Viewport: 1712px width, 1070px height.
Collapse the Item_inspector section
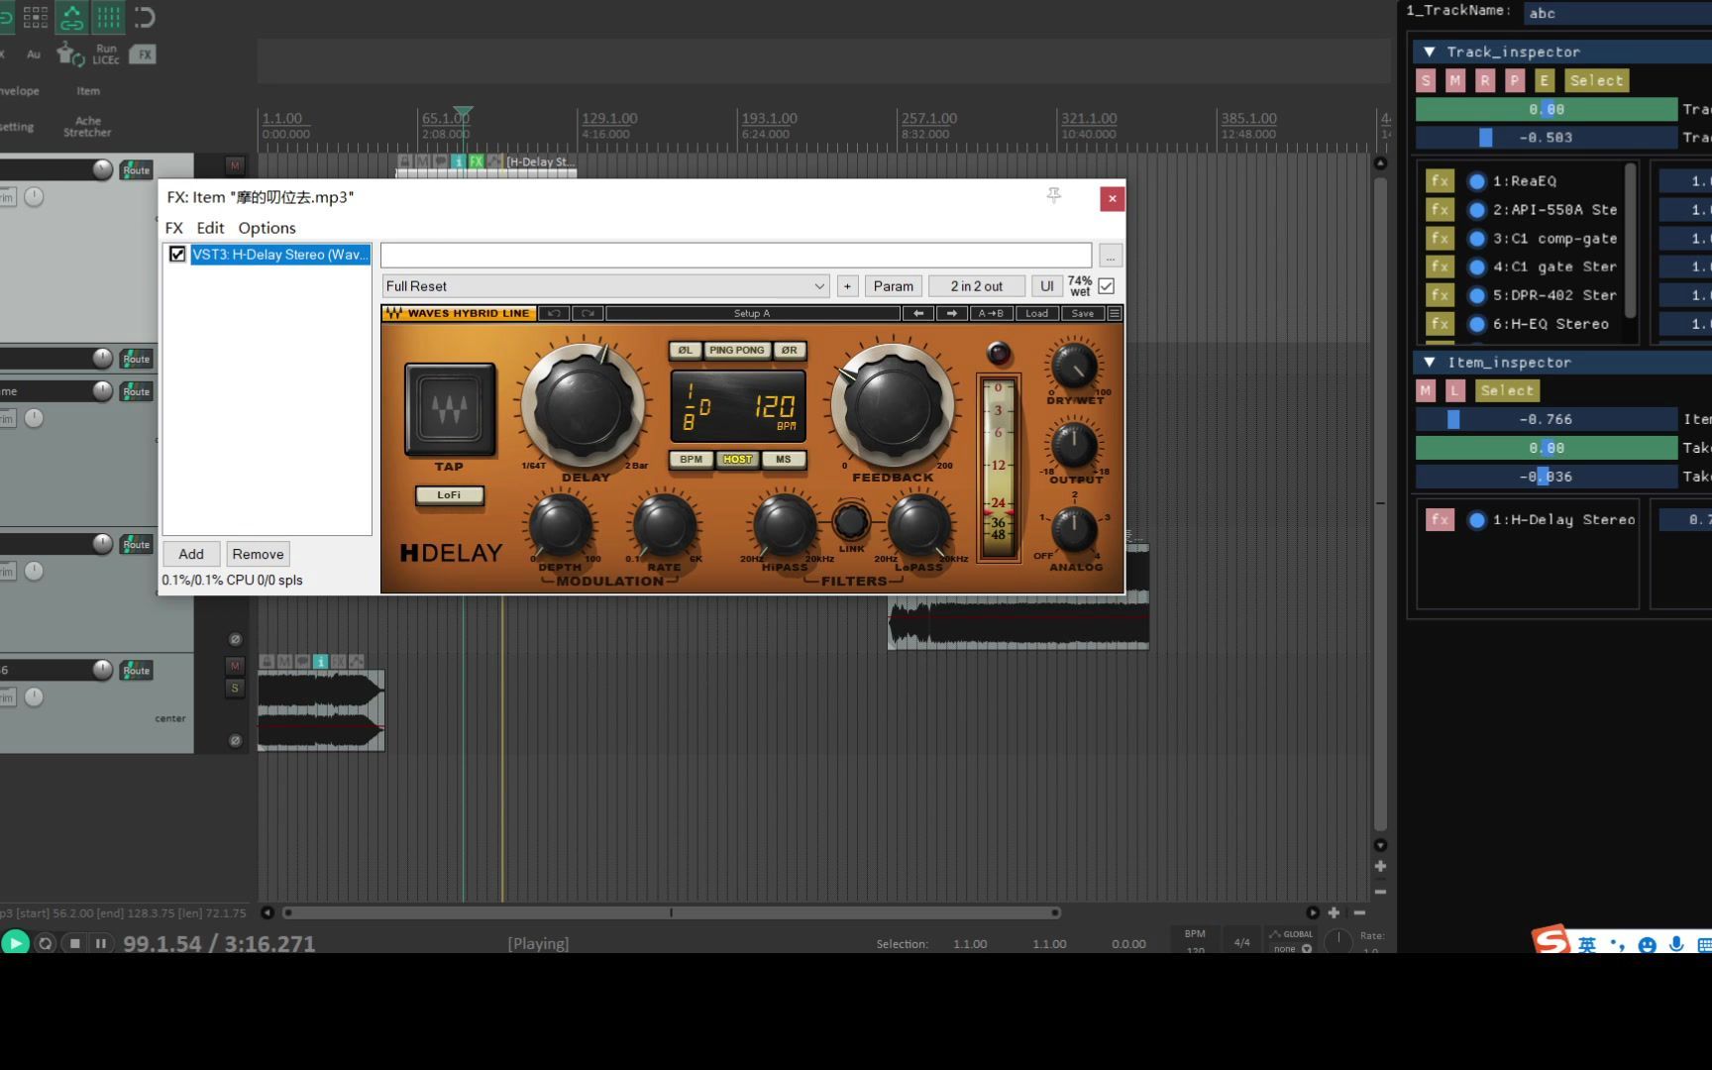pyautogui.click(x=1430, y=363)
